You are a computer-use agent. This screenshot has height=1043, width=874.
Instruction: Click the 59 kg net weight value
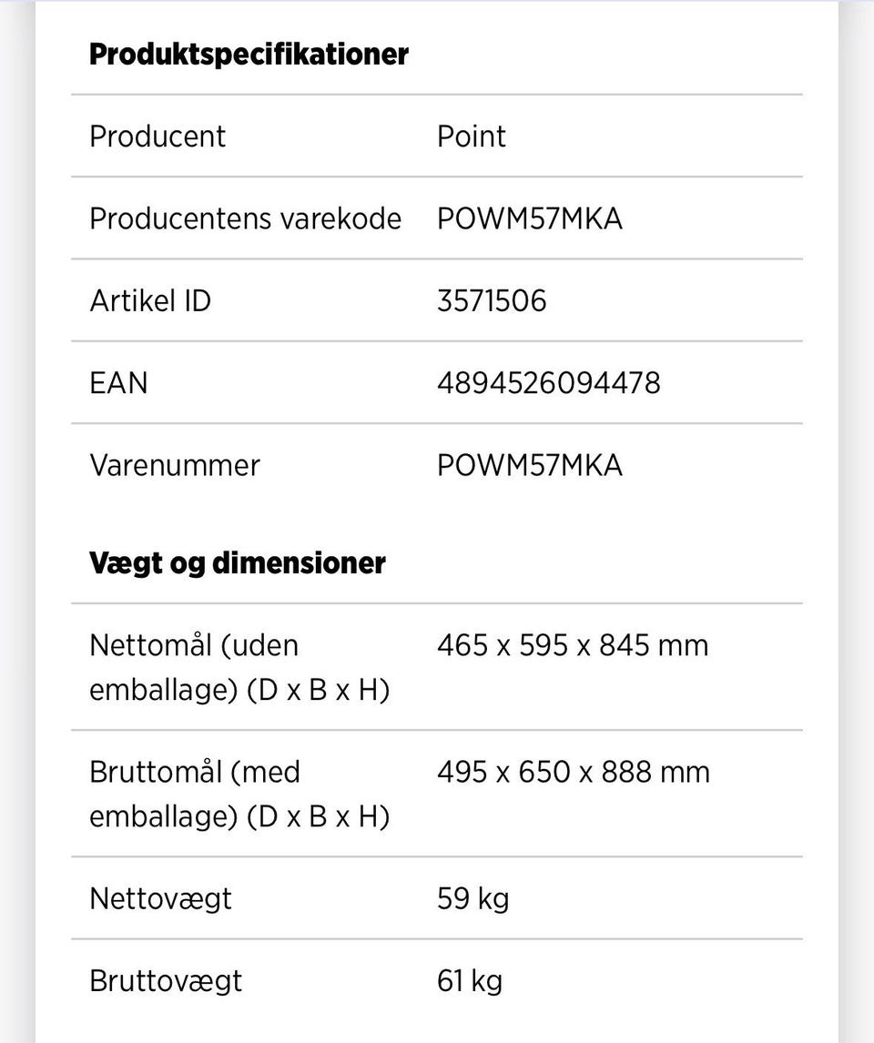(x=473, y=898)
